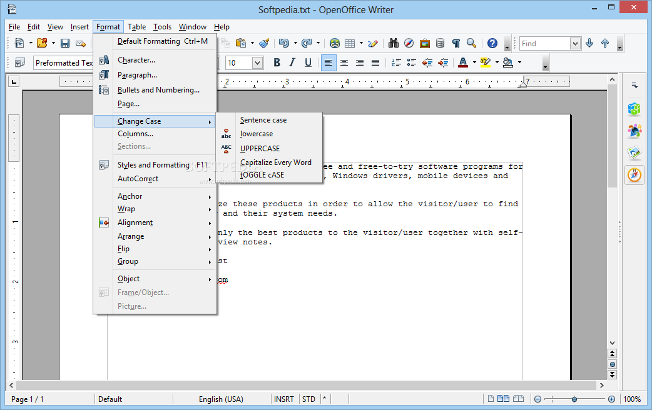Click Default page style in status bar
The image size is (652, 410).
[x=110, y=399]
